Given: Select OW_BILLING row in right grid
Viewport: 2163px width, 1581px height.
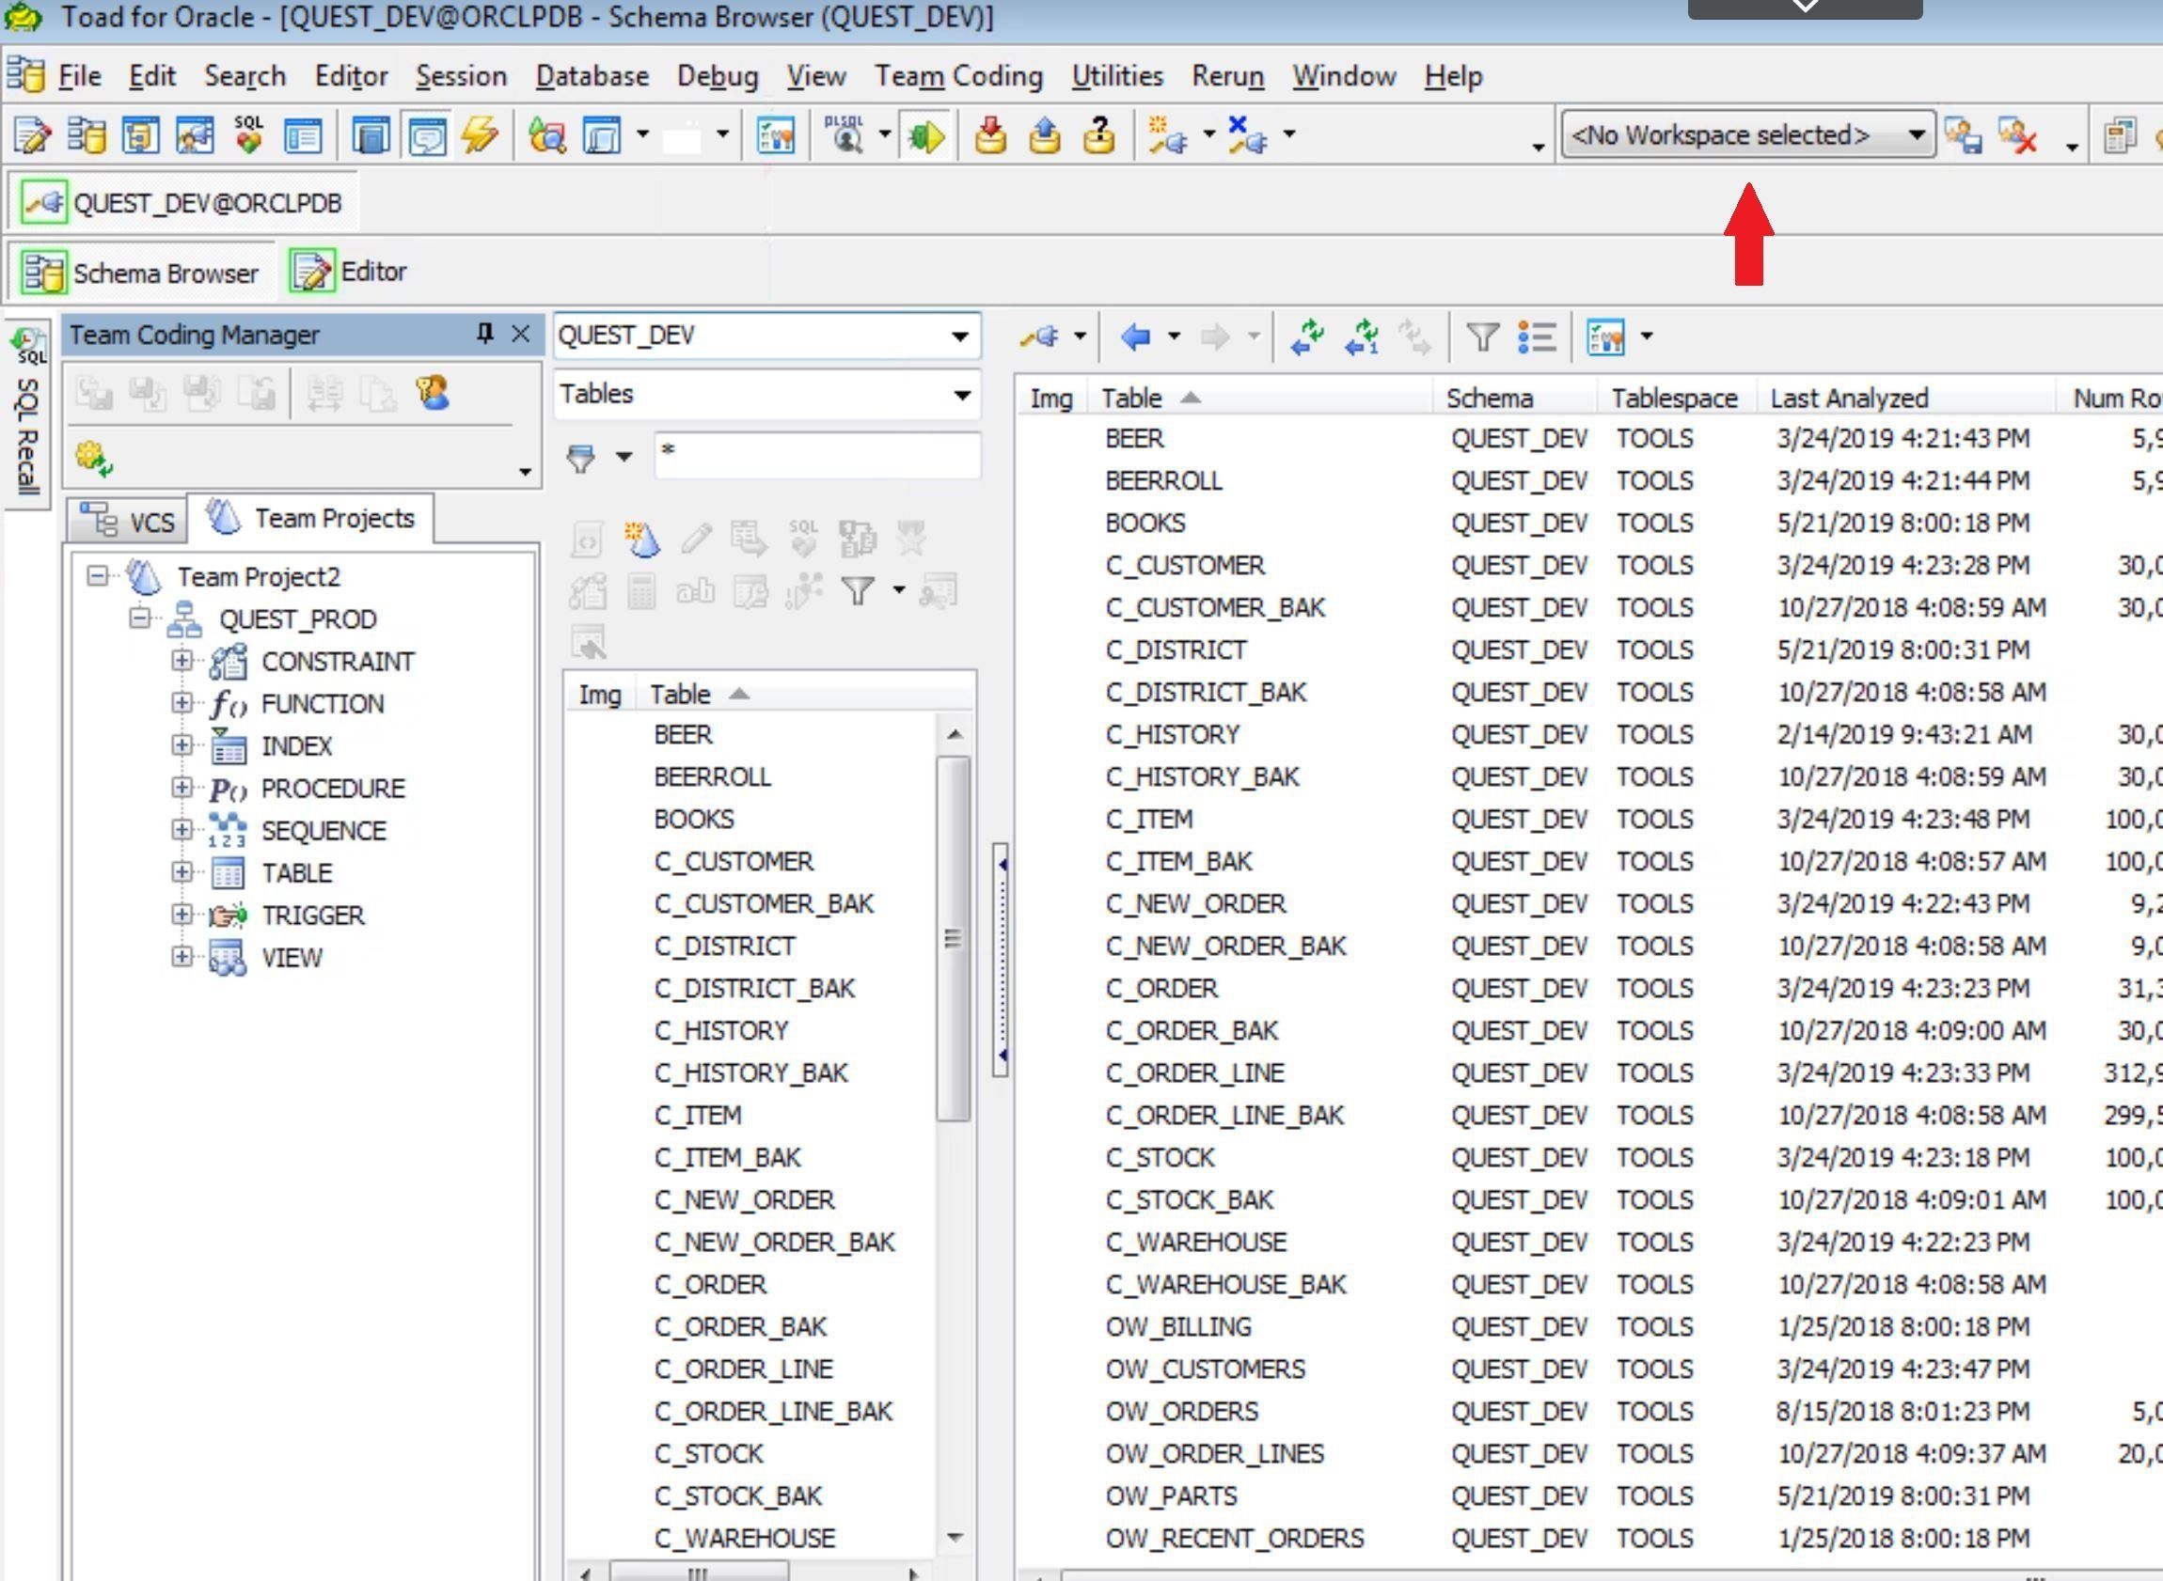Looking at the screenshot, I should coord(1177,1326).
